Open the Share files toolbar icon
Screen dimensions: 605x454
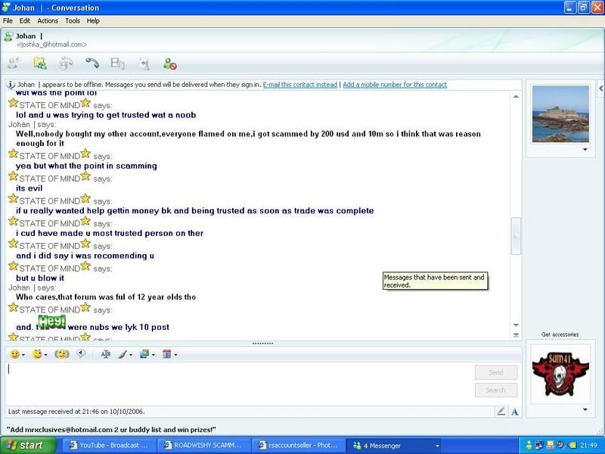pyautogui.click(x=40, y=64)
